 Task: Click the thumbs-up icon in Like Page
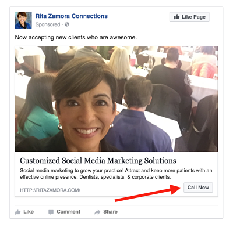tap(176, 17)
